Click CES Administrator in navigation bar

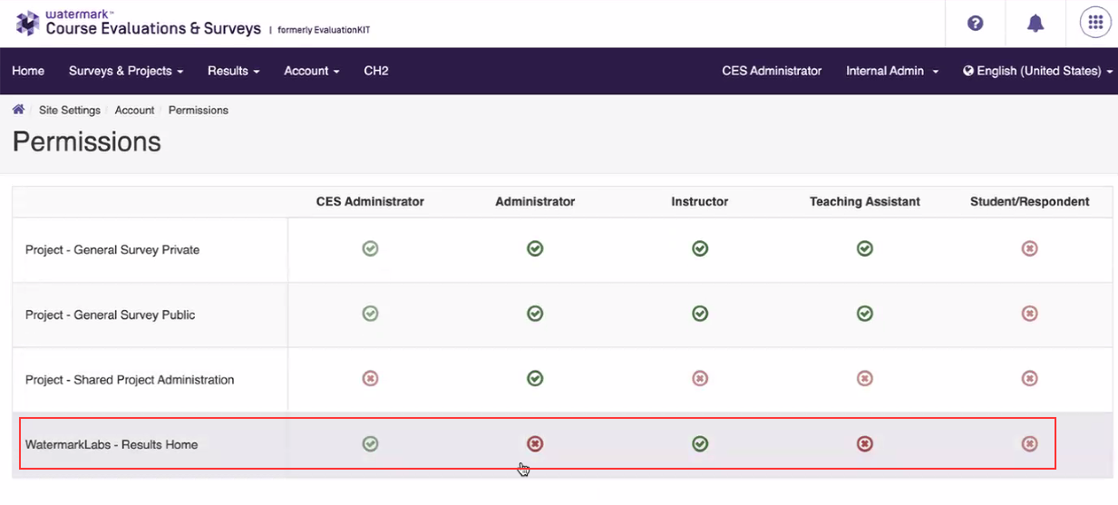772,71
